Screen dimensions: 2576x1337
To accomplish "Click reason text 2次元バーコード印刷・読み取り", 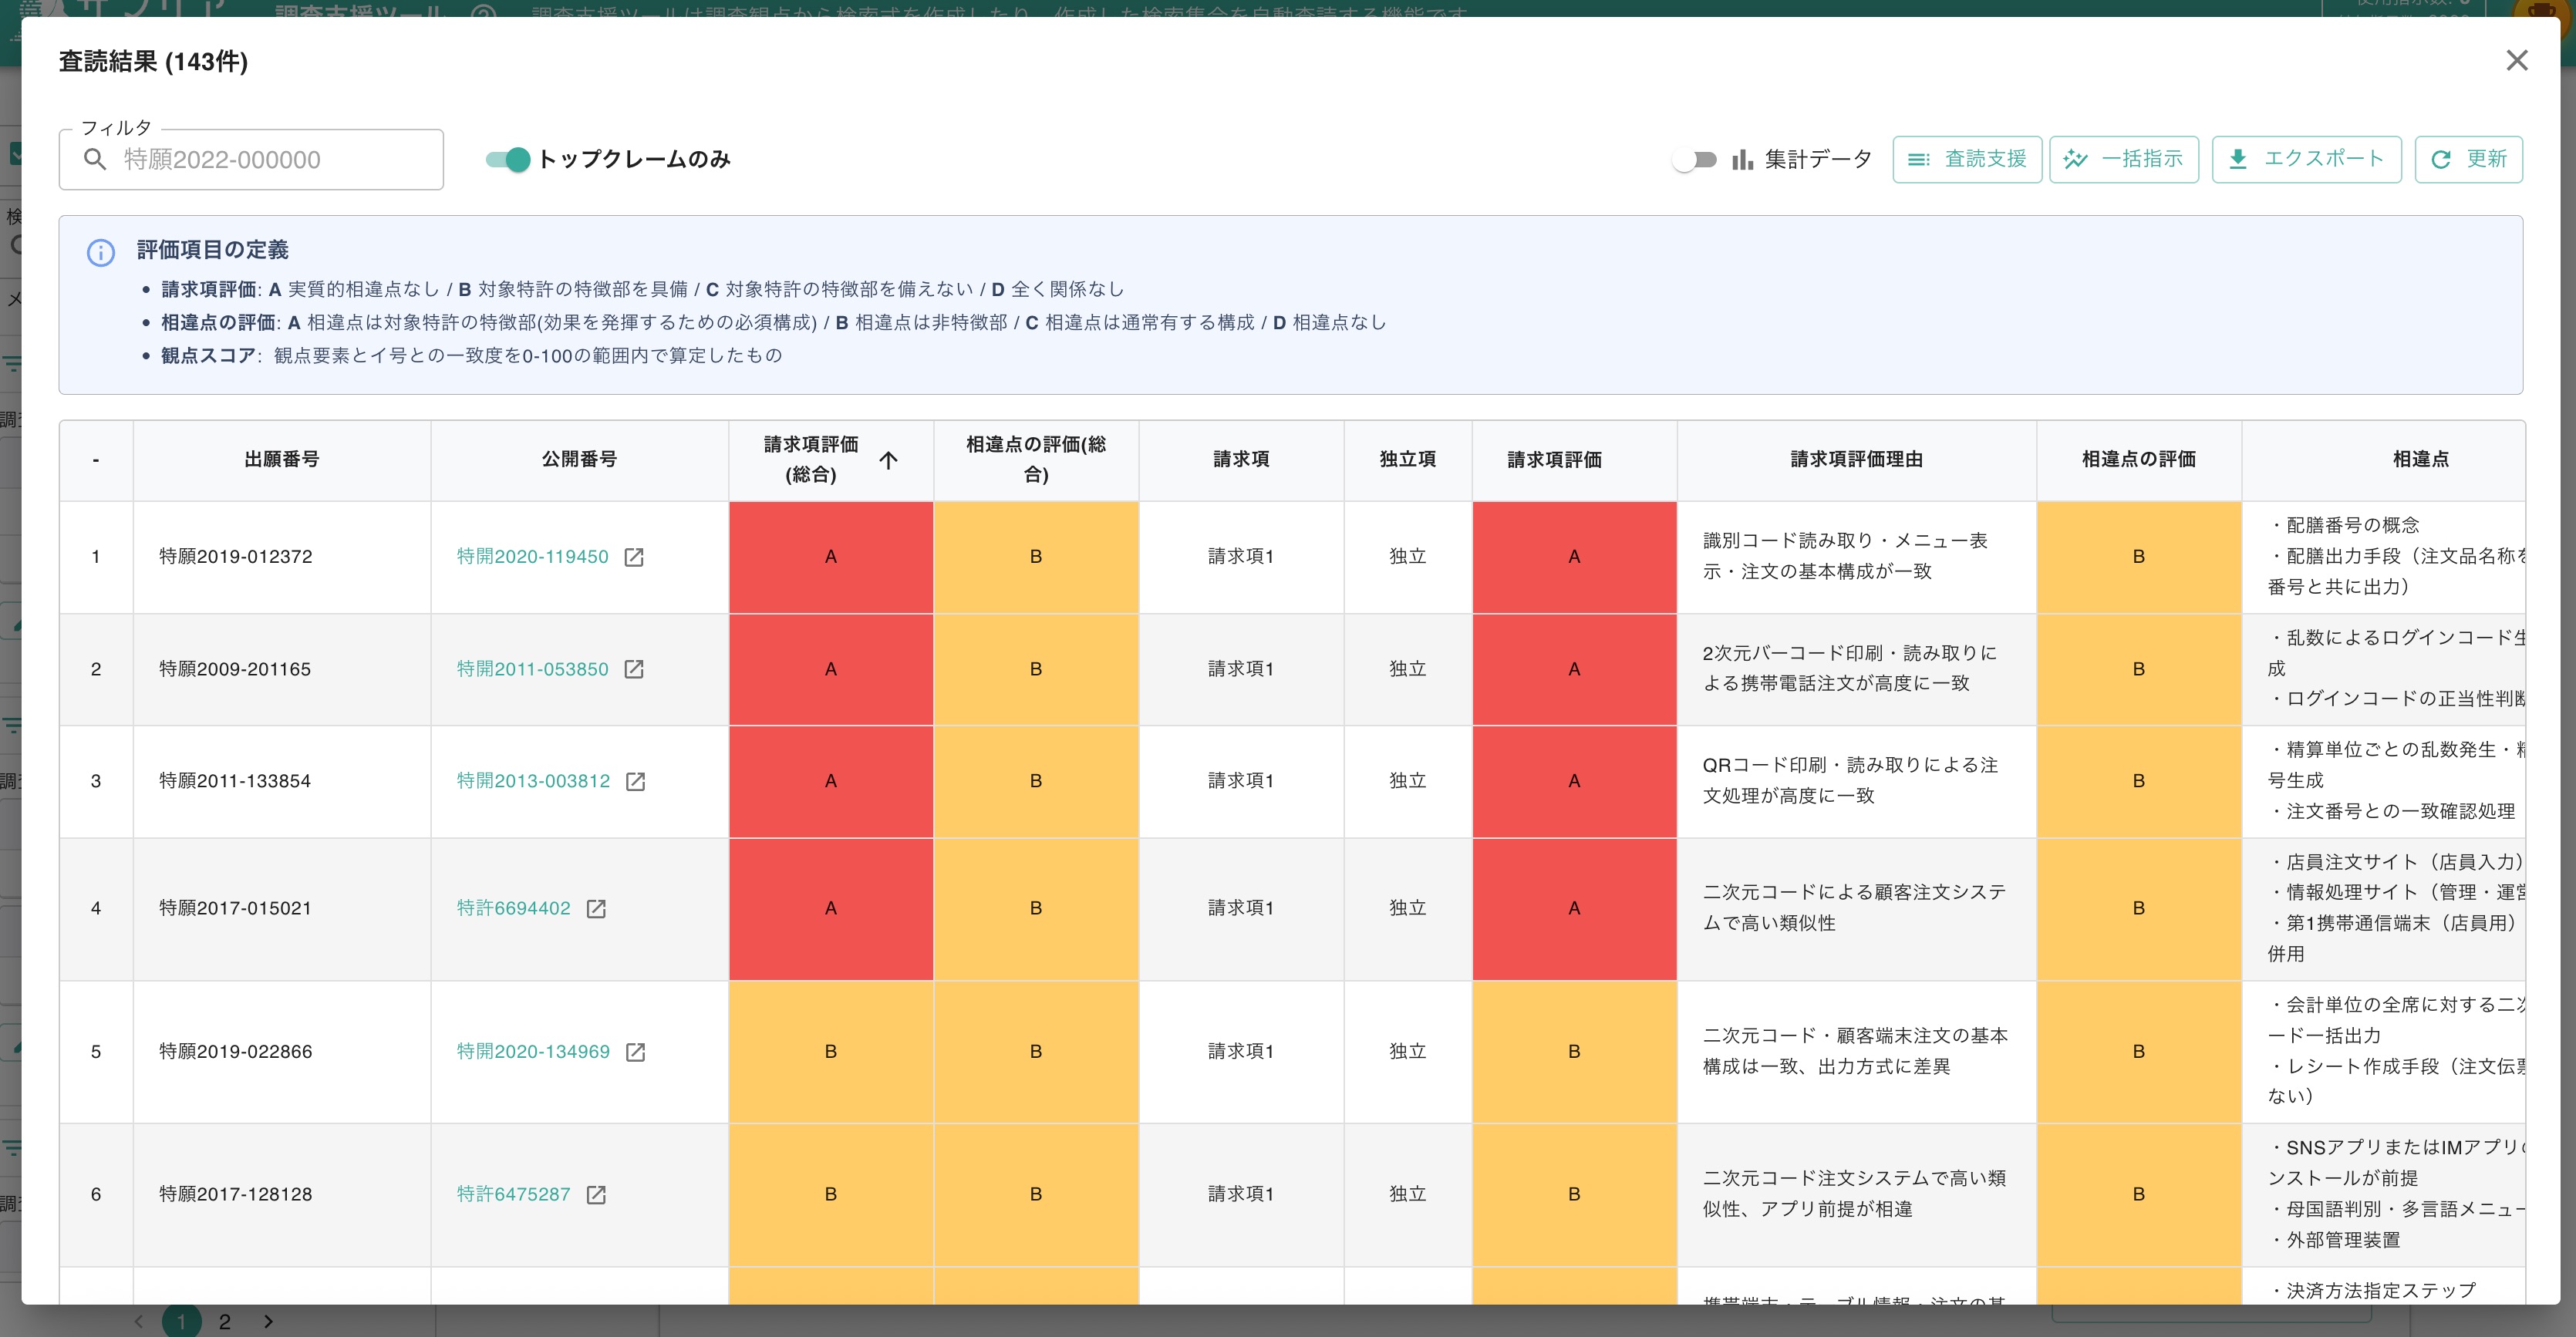I will point(1849,668).
